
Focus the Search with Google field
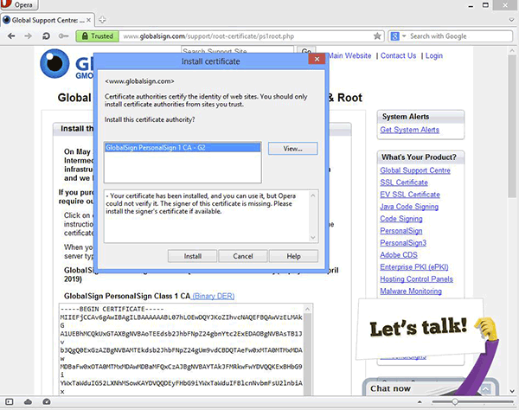[x=460, y=36]
